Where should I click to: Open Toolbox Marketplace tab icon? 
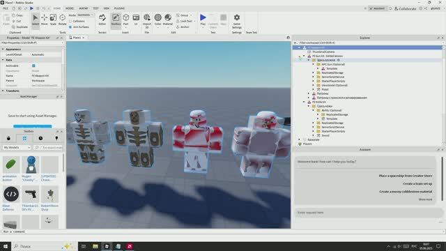pyautogui.click(x=8, y=138)
